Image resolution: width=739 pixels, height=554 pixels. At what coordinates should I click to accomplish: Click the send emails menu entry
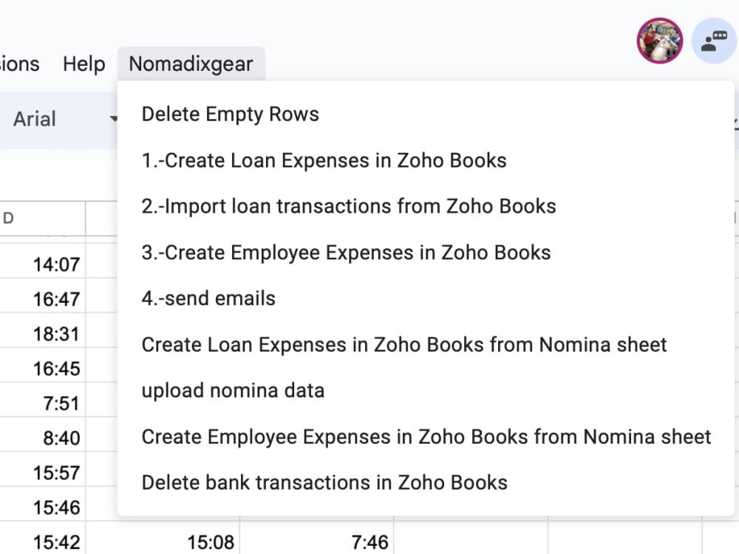click(208, 298)
